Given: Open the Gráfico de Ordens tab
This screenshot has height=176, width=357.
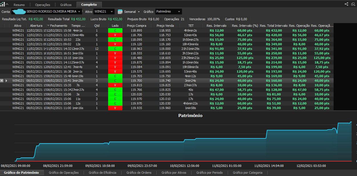Looking at the screenshot, I should [139, 173].
